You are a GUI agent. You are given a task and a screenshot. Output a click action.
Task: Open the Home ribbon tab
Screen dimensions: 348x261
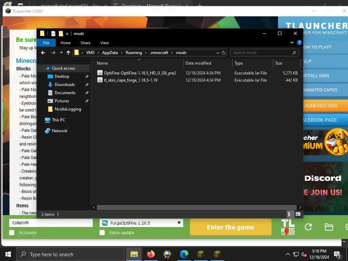coord(66,43)
